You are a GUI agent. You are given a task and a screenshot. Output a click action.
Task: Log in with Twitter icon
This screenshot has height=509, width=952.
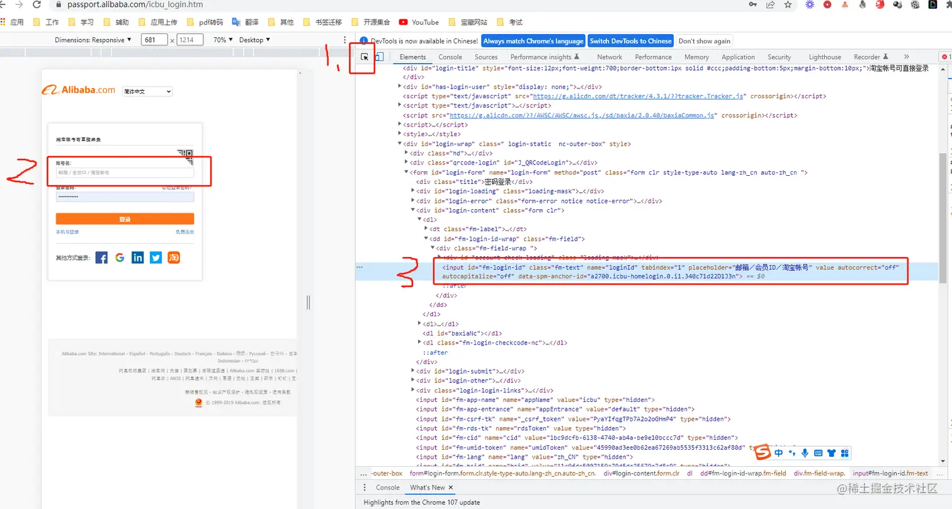click(x=156, y=257)
